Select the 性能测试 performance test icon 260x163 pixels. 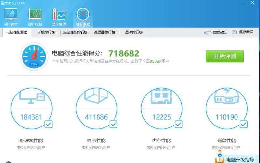[83, 17]
